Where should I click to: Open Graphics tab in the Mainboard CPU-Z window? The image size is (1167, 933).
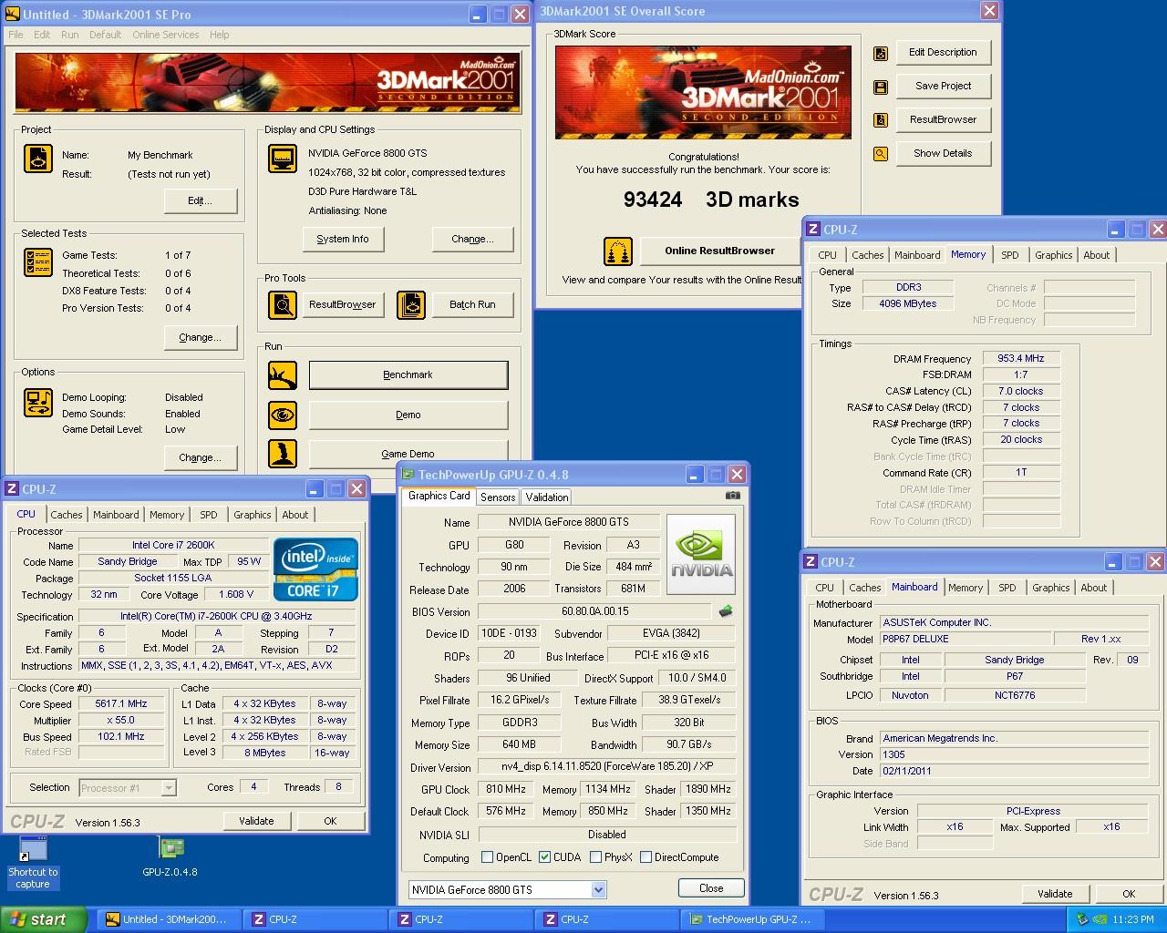pyautogui.click(x=1050, y=588)
